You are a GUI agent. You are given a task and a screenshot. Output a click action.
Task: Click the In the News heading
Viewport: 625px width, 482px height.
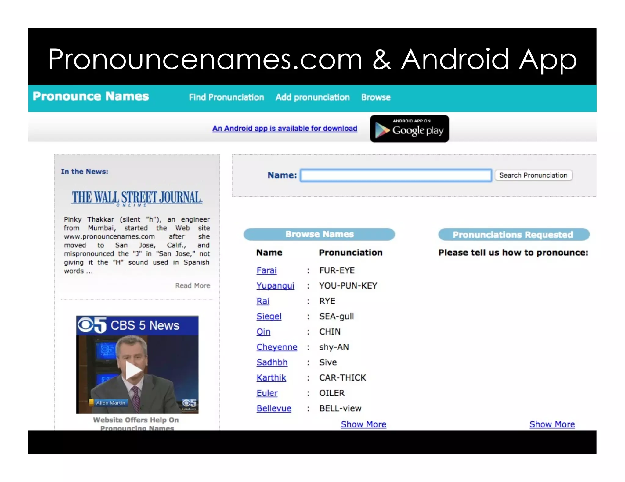[x=85, y=172]
